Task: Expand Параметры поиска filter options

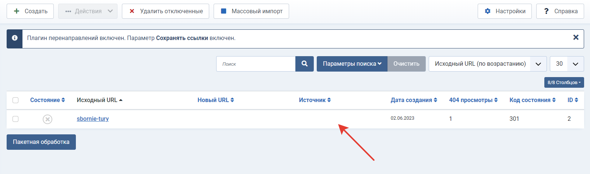Action: (x=352, y=64)
